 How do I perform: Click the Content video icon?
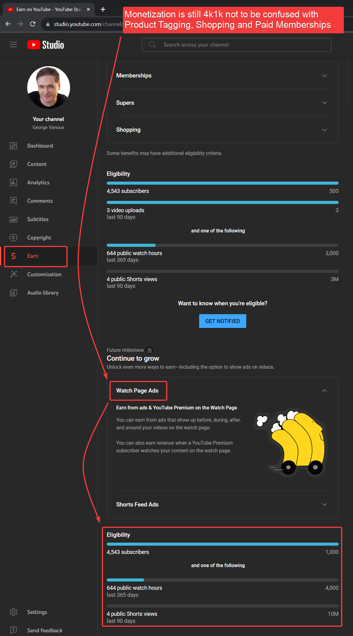(13, 164)
